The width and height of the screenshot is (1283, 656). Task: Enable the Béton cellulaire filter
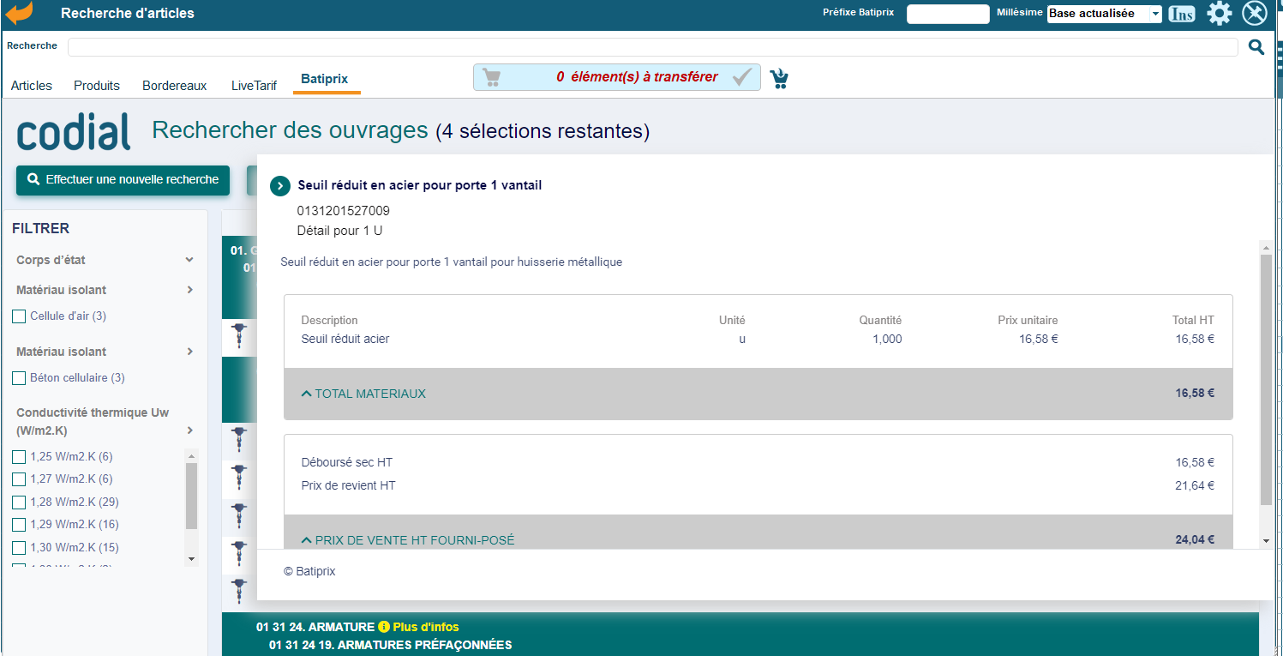coord(19,378)
